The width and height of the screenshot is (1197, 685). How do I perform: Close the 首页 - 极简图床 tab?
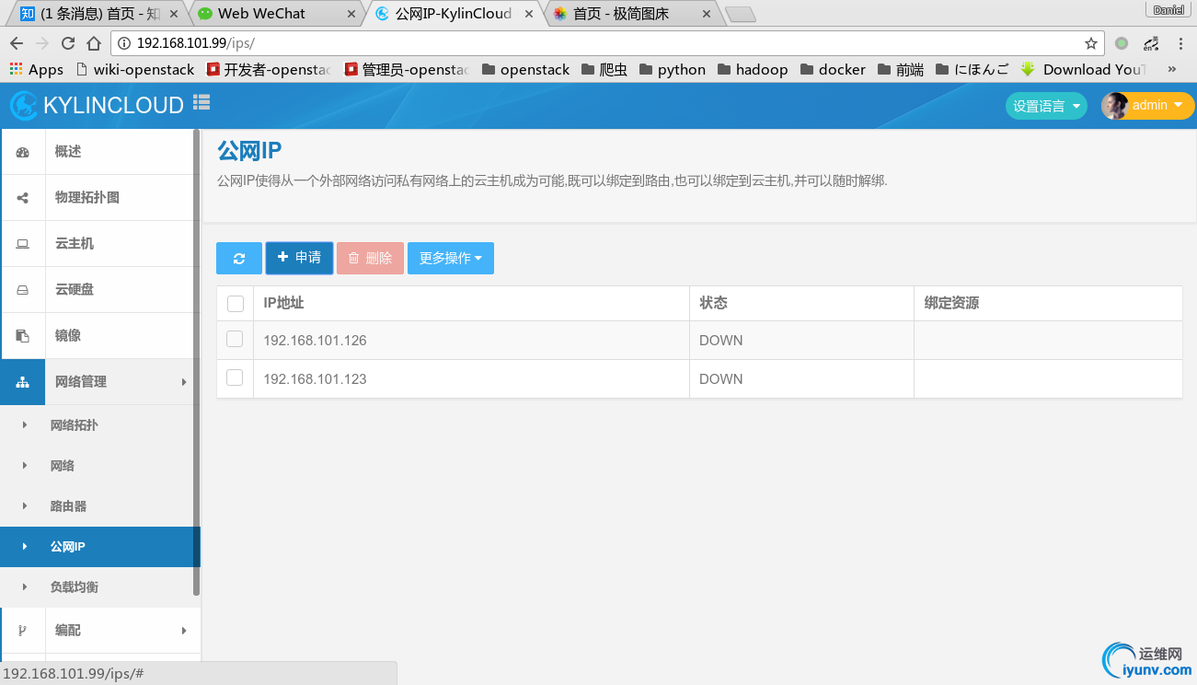point(707,14)
